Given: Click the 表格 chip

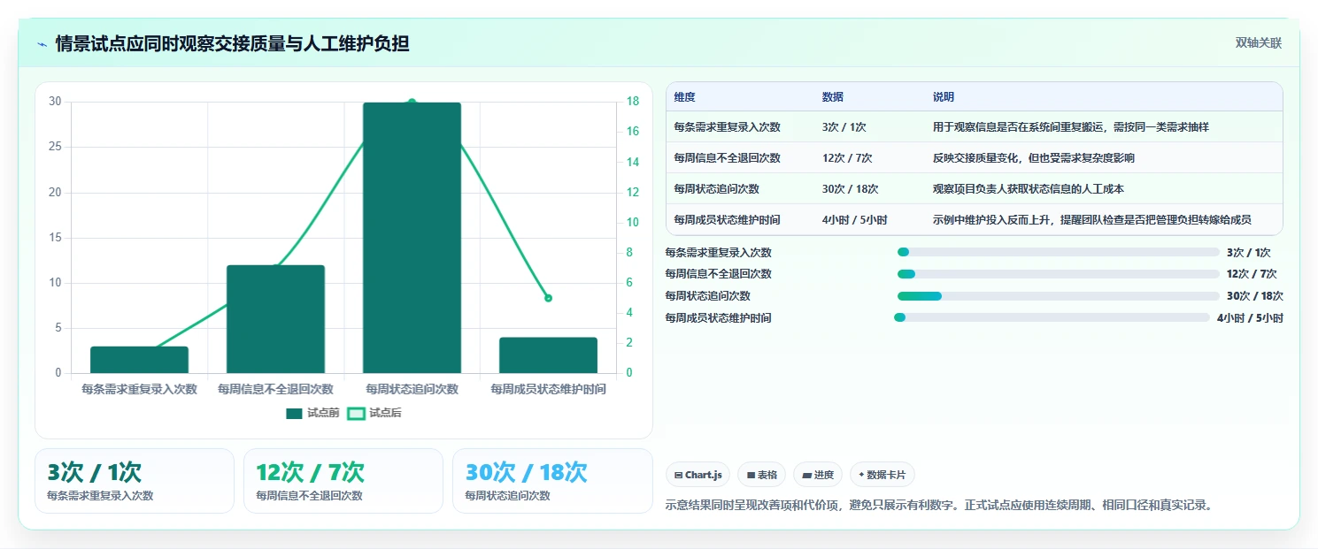Looking at the screenshot, I should 762,475.
